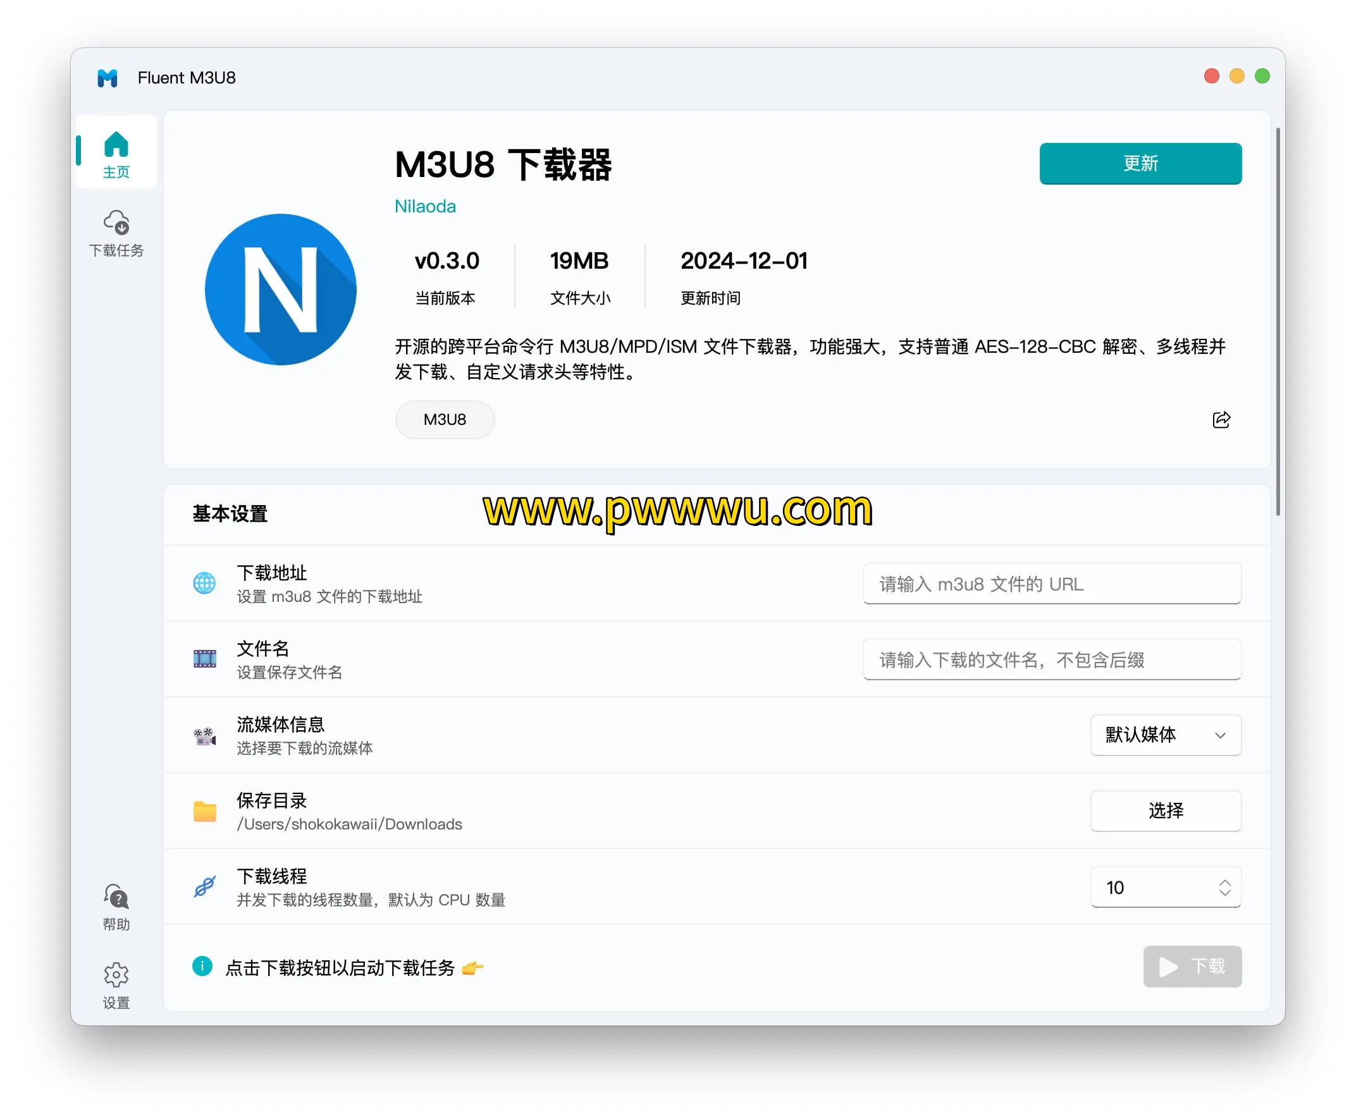Click the film strip icon beside 文件名
The height and width of the screenshot is (1119, 1356).
click(x=204, y=659)
